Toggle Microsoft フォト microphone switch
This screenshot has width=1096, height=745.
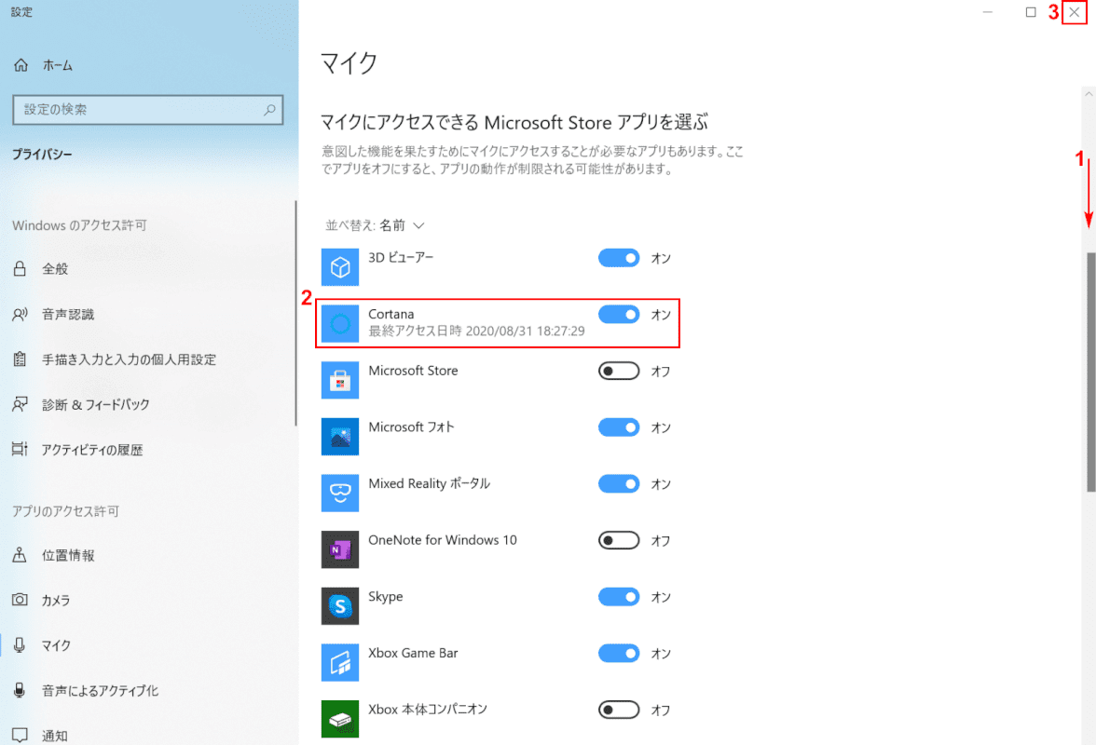pyautogui.click(x=619, y=427)
